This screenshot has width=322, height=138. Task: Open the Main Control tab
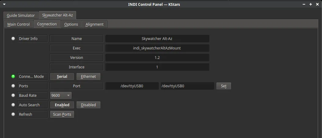pyautogui.click(x=18, y=24)
